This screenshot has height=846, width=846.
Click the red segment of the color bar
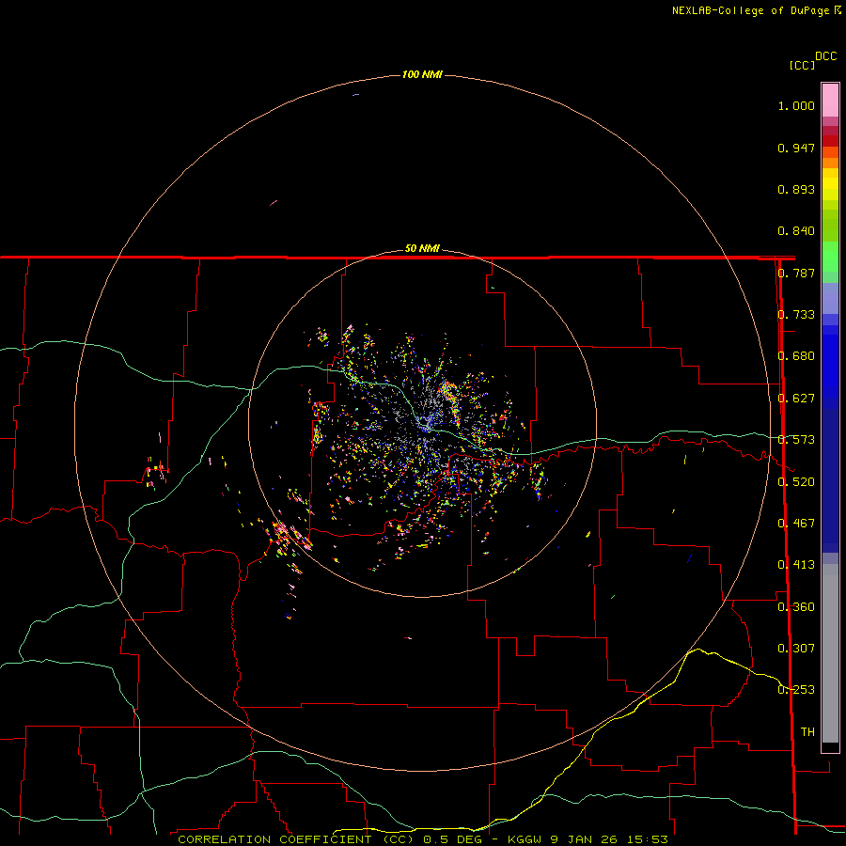coord(830,140)
